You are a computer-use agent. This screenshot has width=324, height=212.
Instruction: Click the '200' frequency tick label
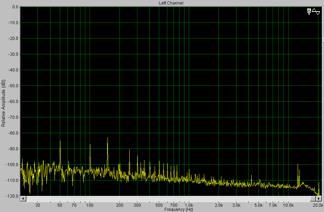click(119, 205)
